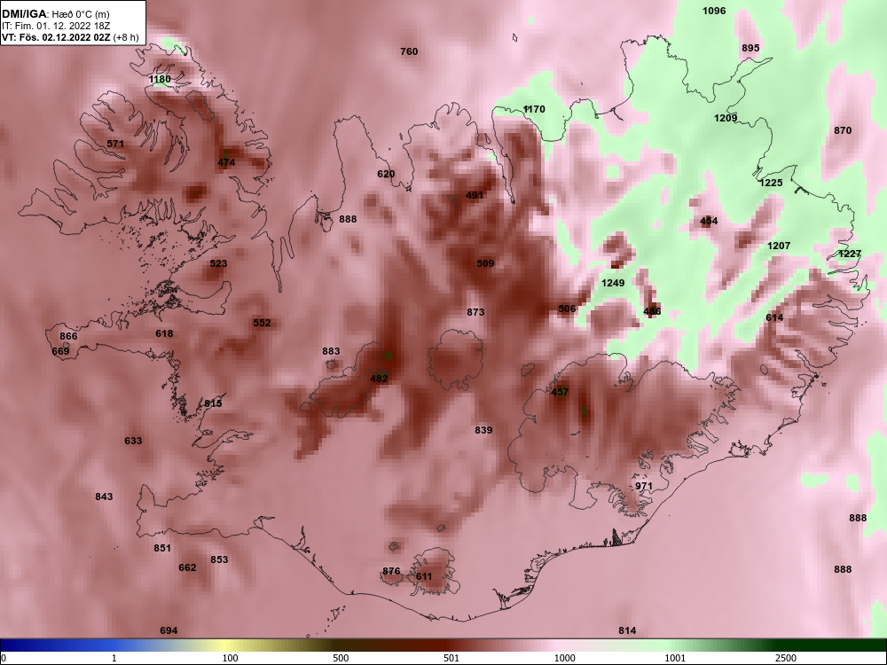
Task: Click the map value 814
Action: coord(627,631)
